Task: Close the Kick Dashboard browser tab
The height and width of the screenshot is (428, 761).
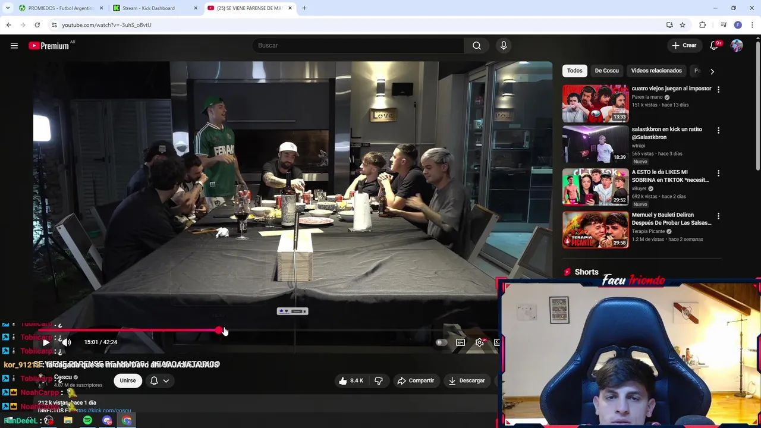Action: coord(196,8)
